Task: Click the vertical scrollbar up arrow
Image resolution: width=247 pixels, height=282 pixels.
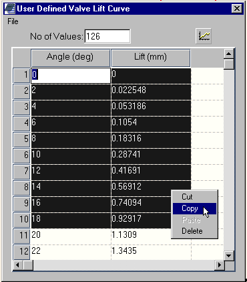Action: click(229, 54)
